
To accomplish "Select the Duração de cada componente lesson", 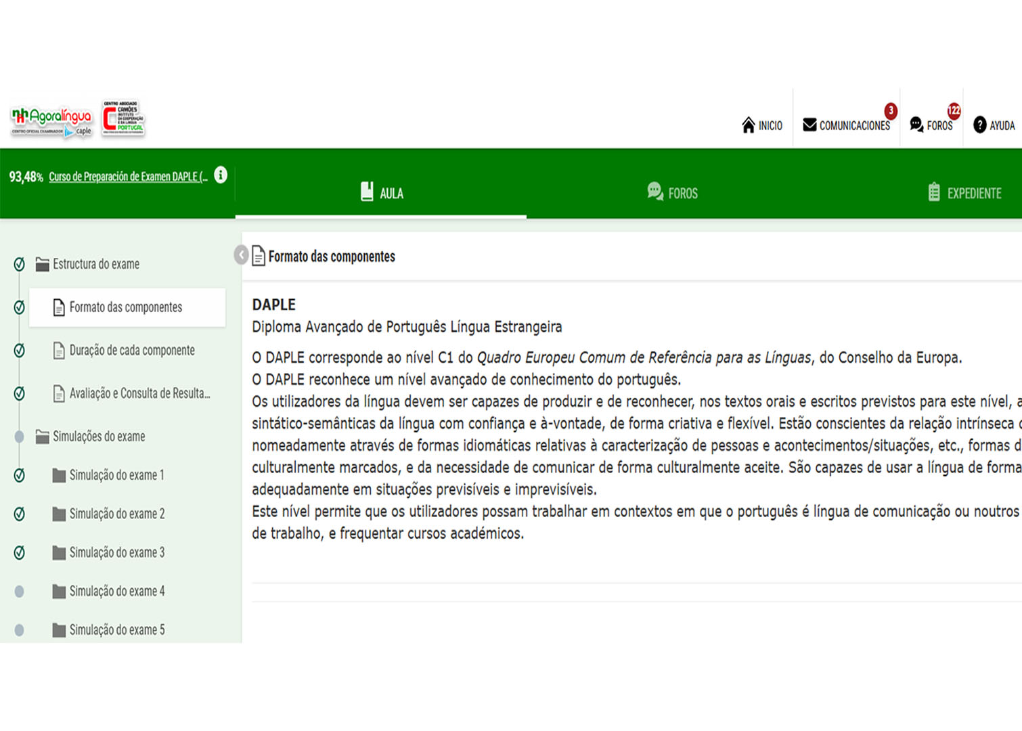I will [x=132, y=351].
